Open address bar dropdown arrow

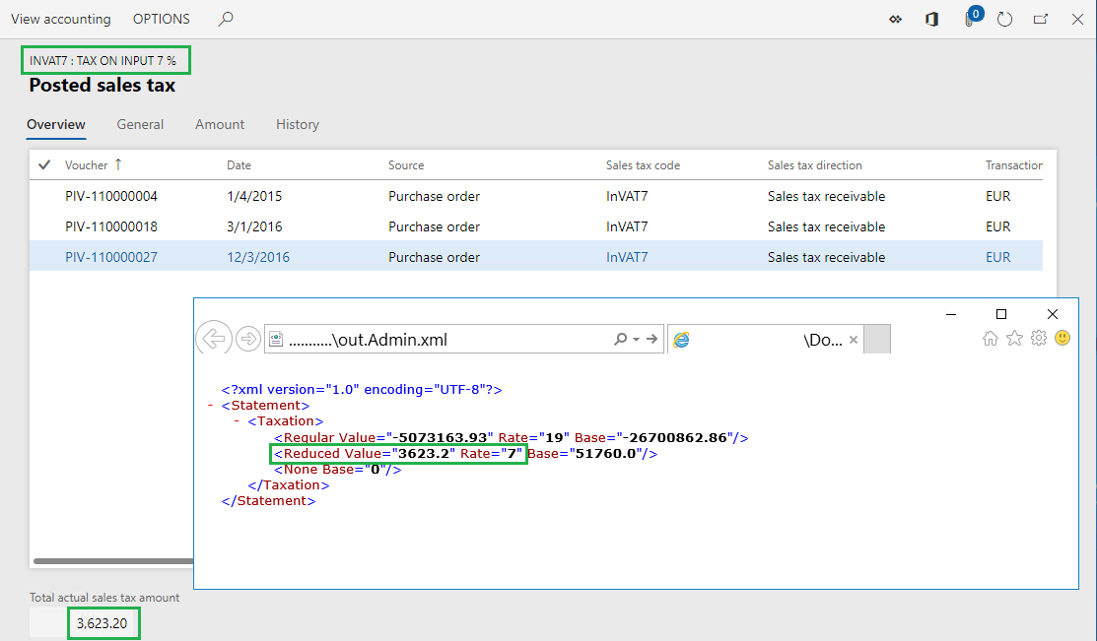[x=636, y=340]
